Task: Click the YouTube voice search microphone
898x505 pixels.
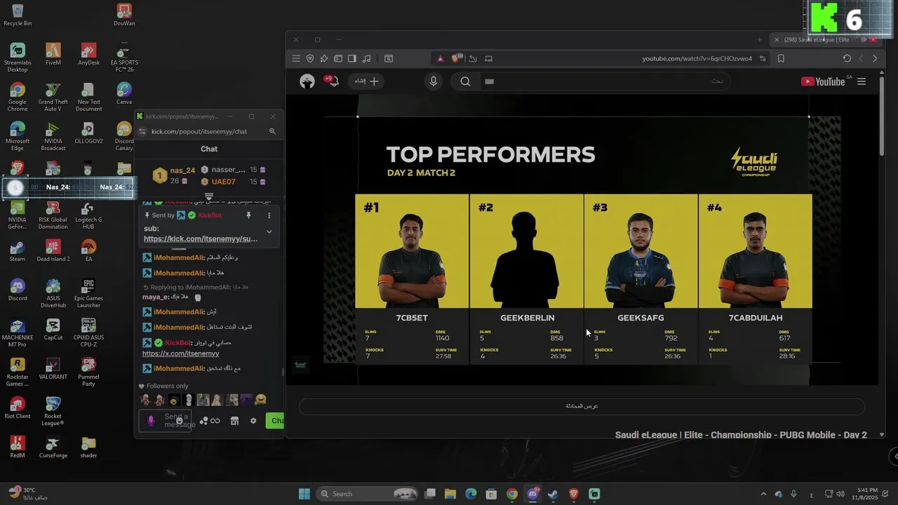Action: pos(434,81)
